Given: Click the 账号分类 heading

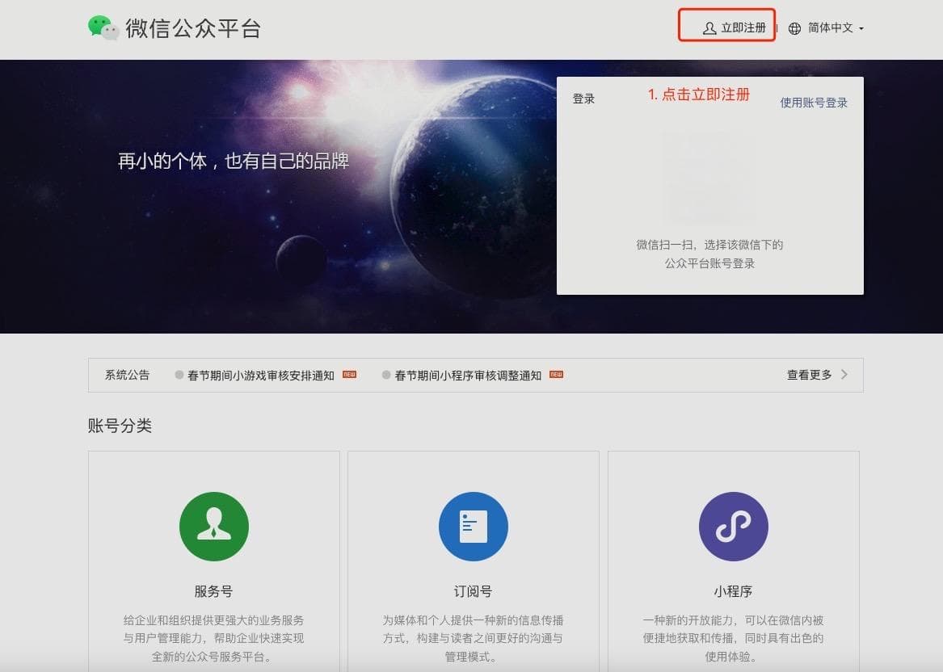Looking at the screenshot, I should (x=120, y=426).
